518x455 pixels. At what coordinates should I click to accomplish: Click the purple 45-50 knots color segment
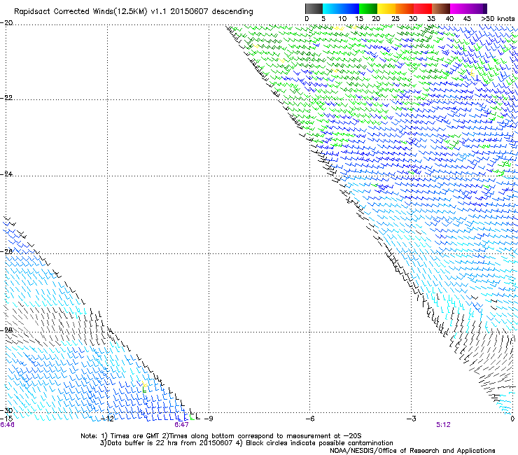(x=477, y=8)
